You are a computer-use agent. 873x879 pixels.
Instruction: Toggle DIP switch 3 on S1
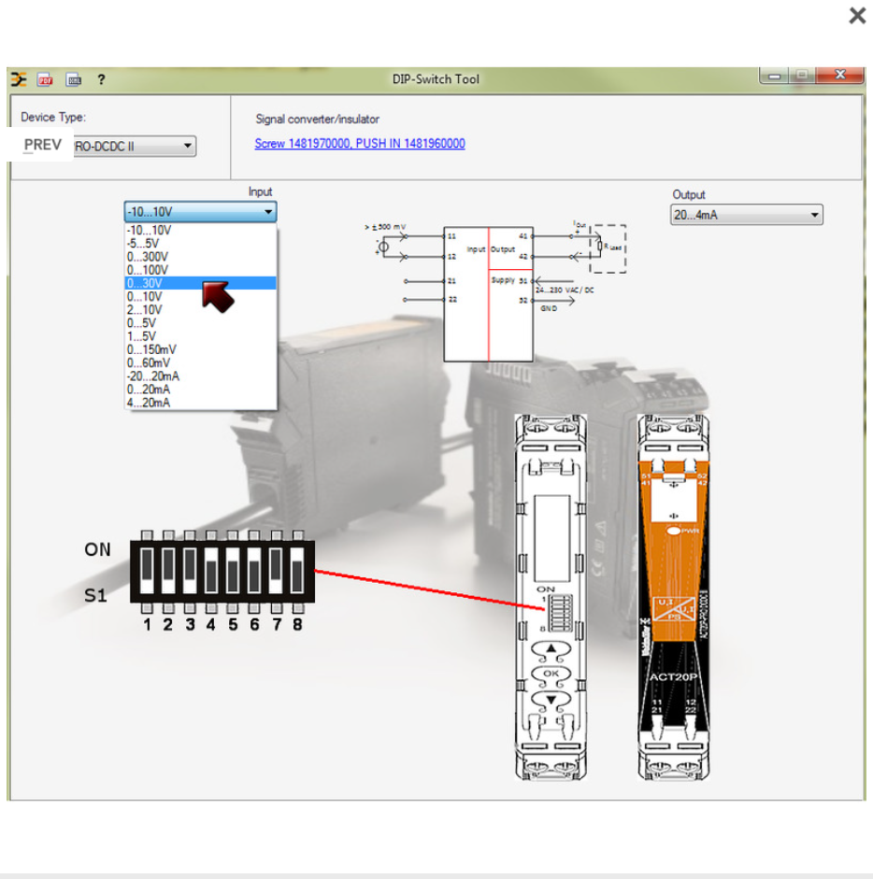(x=190, y=571)
